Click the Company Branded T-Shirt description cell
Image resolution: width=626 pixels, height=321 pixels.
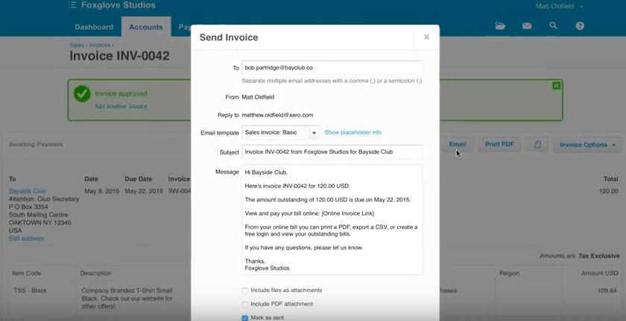[x=127, y=298]
